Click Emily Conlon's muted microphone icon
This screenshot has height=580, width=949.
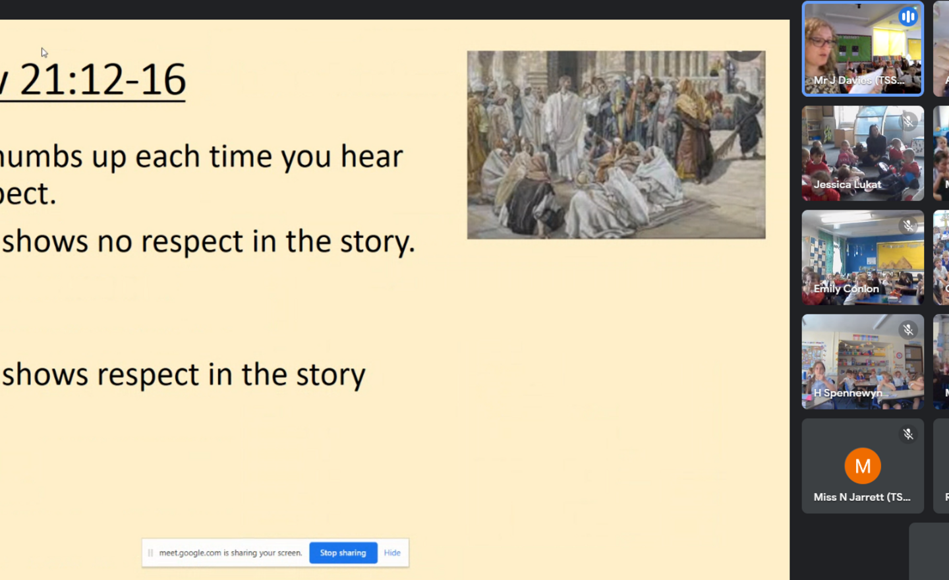[x=908, y=226]
